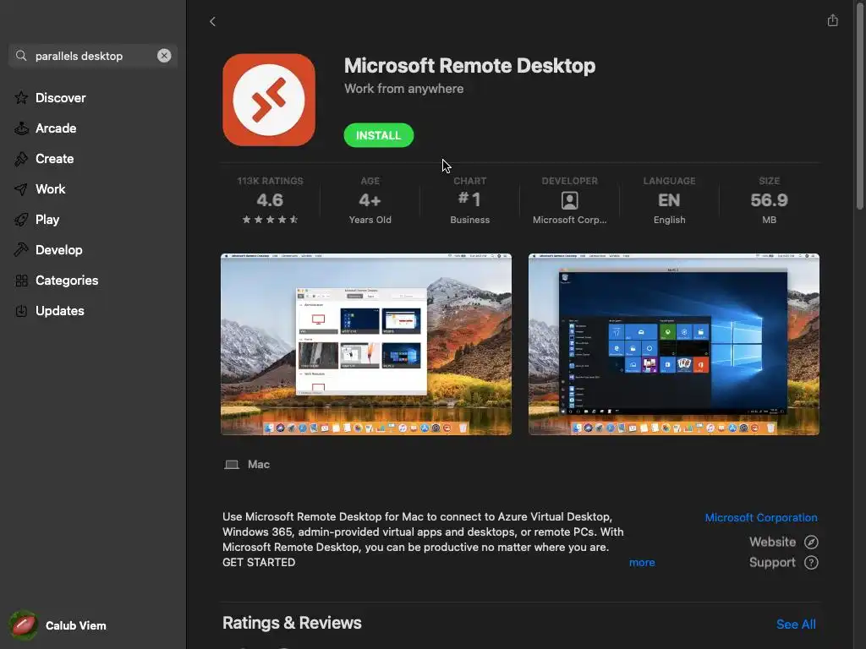Click the Microsoft Remote Desktop title

[469, 66]
